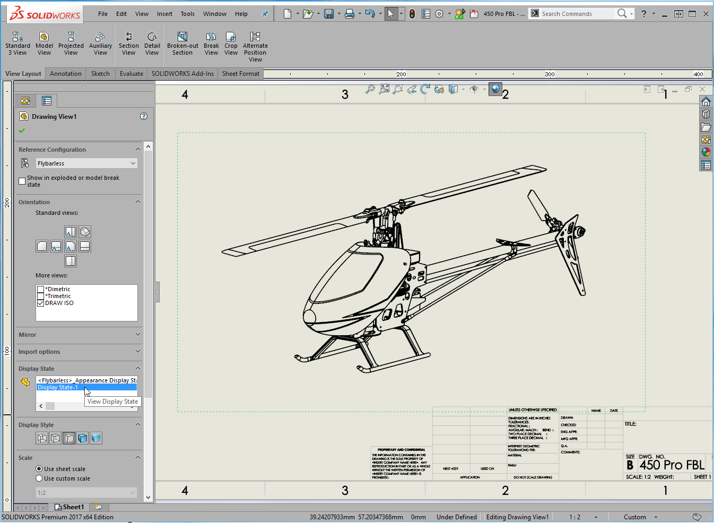Choose the Auxiliary View tool
The height and width of the screenshot is (523, 714).
coord(100,43)
